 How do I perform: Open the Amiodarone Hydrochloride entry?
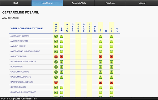point(25,51)
